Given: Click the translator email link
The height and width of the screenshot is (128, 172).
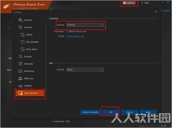Looking at the screenshot, I should click(75, 36).
